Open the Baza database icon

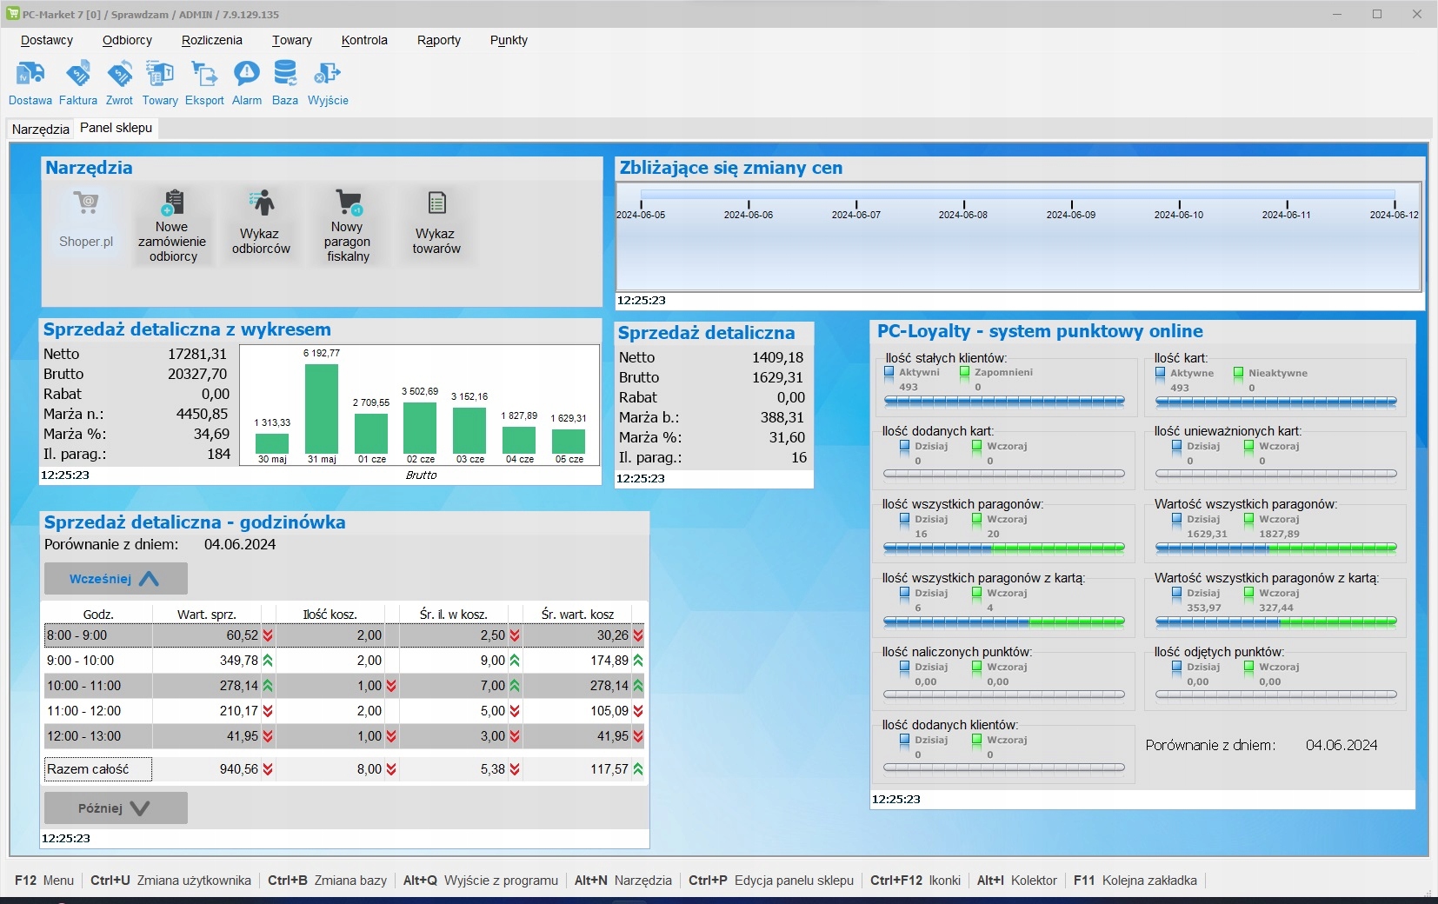click(284, 76)
